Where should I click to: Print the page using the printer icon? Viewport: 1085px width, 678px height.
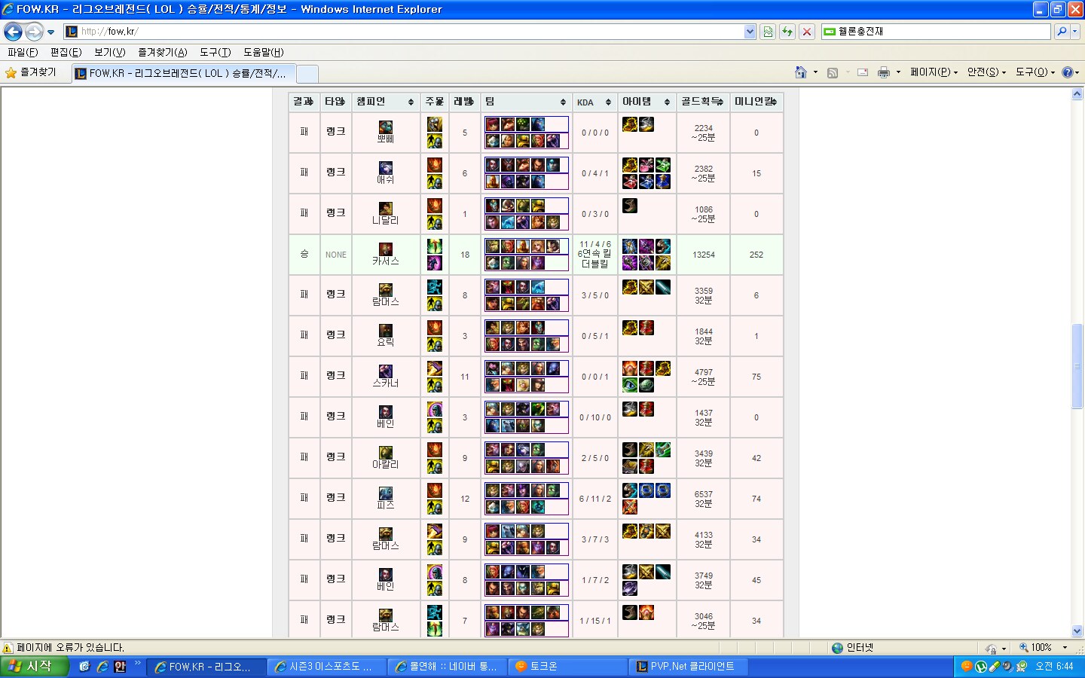click(x=884, y=72)
